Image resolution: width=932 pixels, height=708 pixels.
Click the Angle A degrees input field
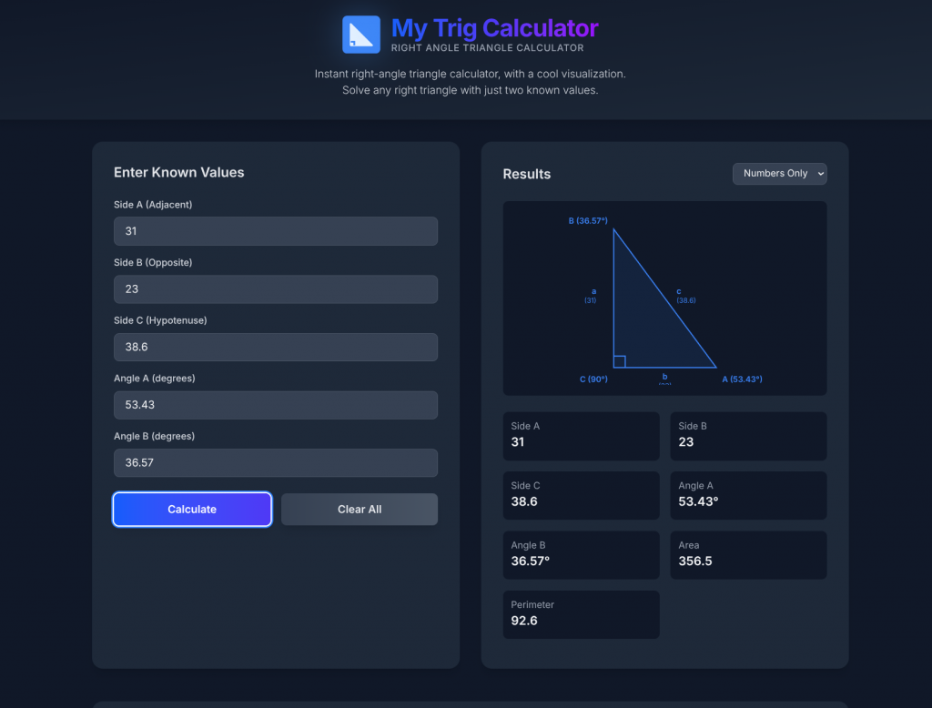tap(275, 405)
